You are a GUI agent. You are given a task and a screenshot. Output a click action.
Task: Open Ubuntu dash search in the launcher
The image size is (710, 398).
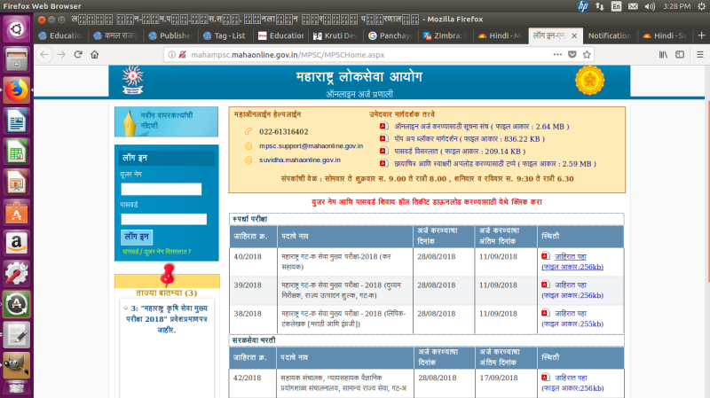[16, 29]
